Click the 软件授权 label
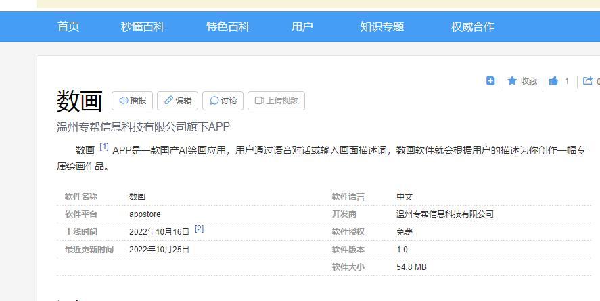 click(x=348, y=232)
